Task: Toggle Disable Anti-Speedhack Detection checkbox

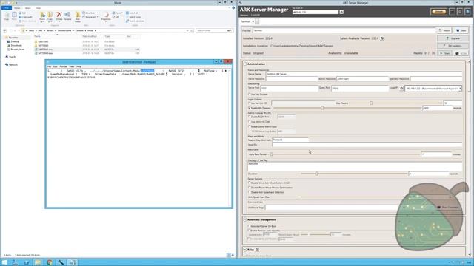Action: [x=250, y=192]
